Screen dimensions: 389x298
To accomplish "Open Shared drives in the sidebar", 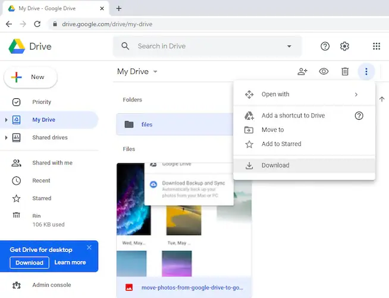I will pos(49,138).
